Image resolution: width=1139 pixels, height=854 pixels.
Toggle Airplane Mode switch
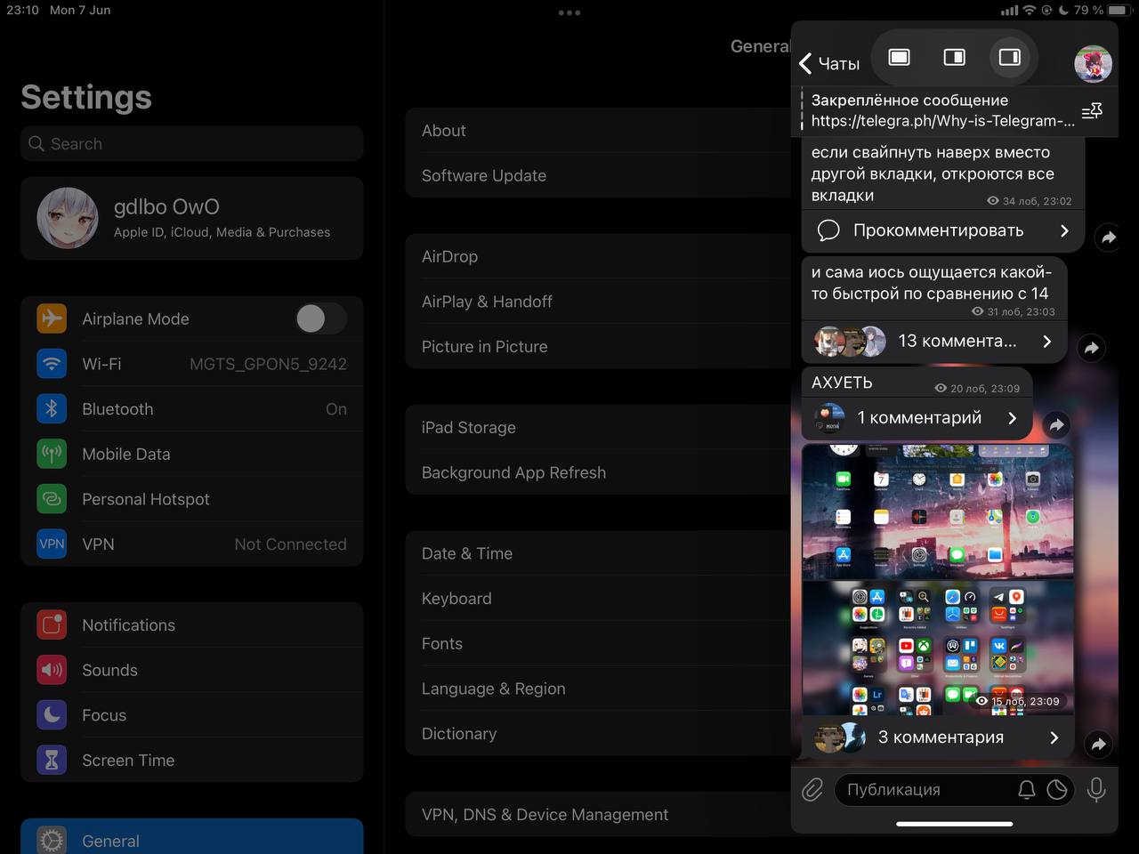(321, 318)
